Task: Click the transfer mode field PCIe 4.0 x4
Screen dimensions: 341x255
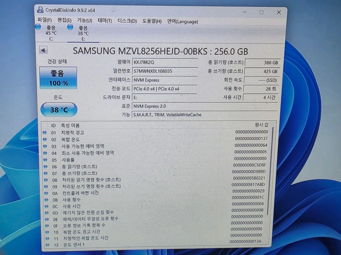Action: tap(164, 89)
